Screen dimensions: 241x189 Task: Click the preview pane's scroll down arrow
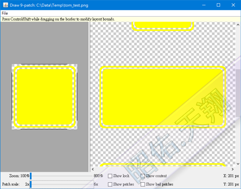coord(238,164)
